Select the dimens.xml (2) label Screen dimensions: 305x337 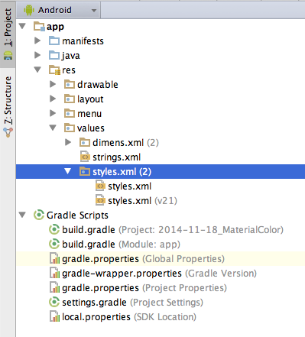click(125, 143)
